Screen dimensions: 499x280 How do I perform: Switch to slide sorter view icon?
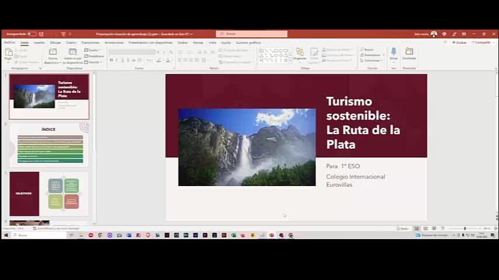pyautogui.click(x=425, y=229)
